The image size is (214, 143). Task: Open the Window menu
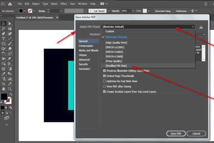click(x=83, y=4)
